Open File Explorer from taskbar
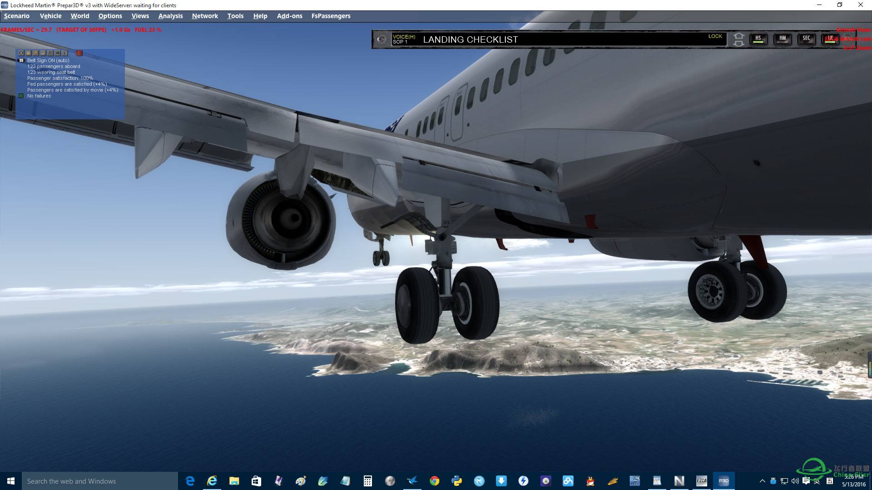Screen dimensions: 872x490 (234, 481)
